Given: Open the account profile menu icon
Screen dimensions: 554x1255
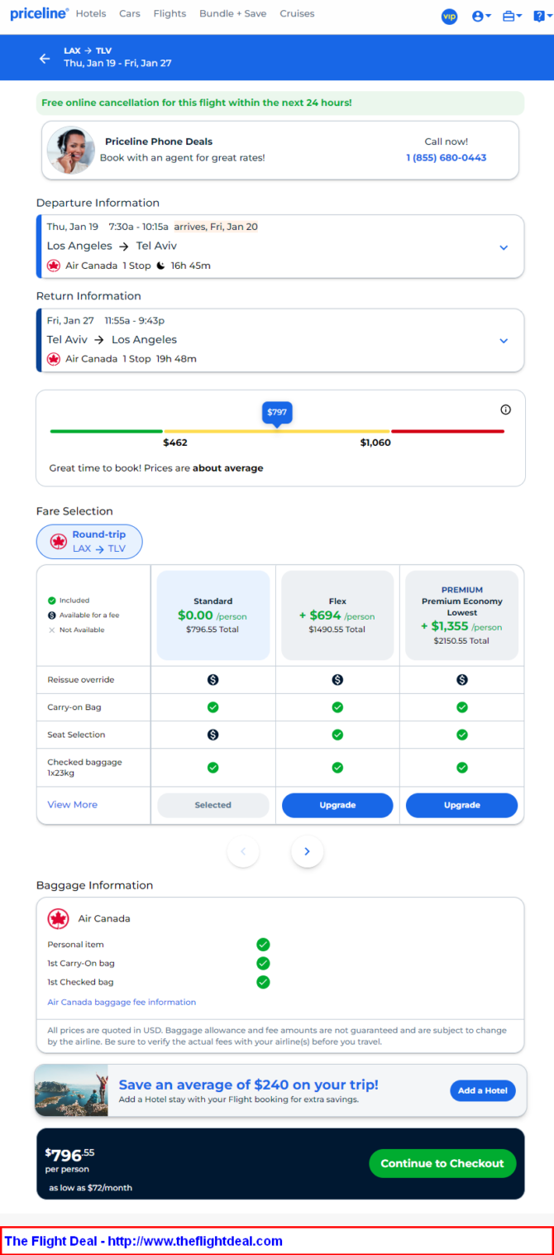Looking at the screenshot, I should coord(480,16).
